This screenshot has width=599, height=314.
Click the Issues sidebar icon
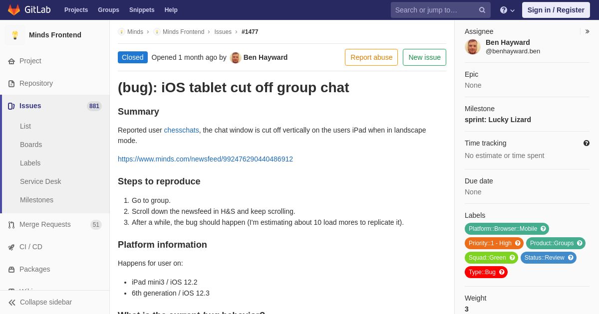tap(11, 106)
